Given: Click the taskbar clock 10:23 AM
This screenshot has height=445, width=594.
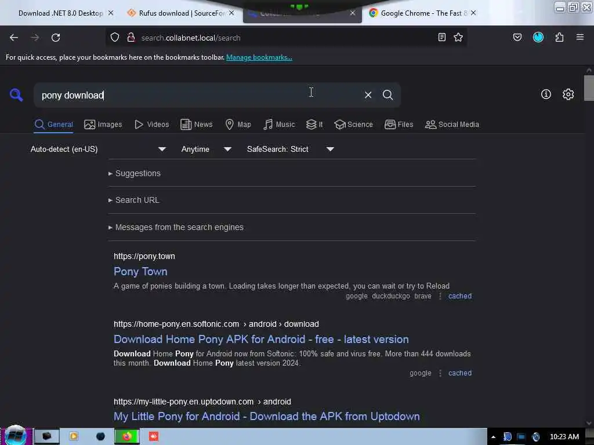Looking at the screenshot, I should [564, 437].
